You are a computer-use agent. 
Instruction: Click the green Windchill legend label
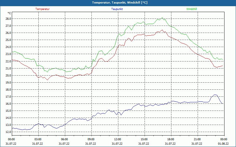pyautogui.click(x=191, y=9)
